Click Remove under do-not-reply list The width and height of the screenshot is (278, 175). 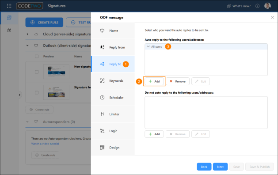(x=178, y=134)
